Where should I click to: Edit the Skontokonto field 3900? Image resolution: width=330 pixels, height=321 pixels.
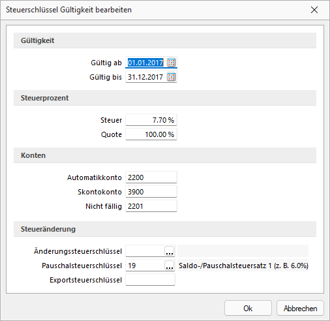[x=151, y=192]
